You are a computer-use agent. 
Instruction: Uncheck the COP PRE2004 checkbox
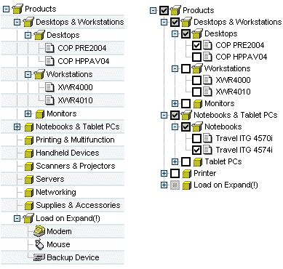point(196,45)
